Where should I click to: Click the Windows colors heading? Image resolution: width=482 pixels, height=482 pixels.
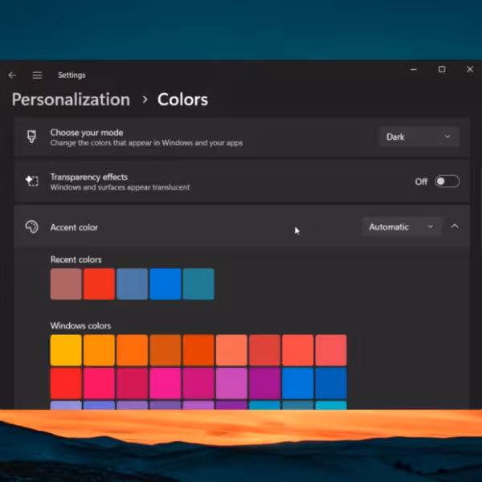pyautogui.click(x=80, y=325)
